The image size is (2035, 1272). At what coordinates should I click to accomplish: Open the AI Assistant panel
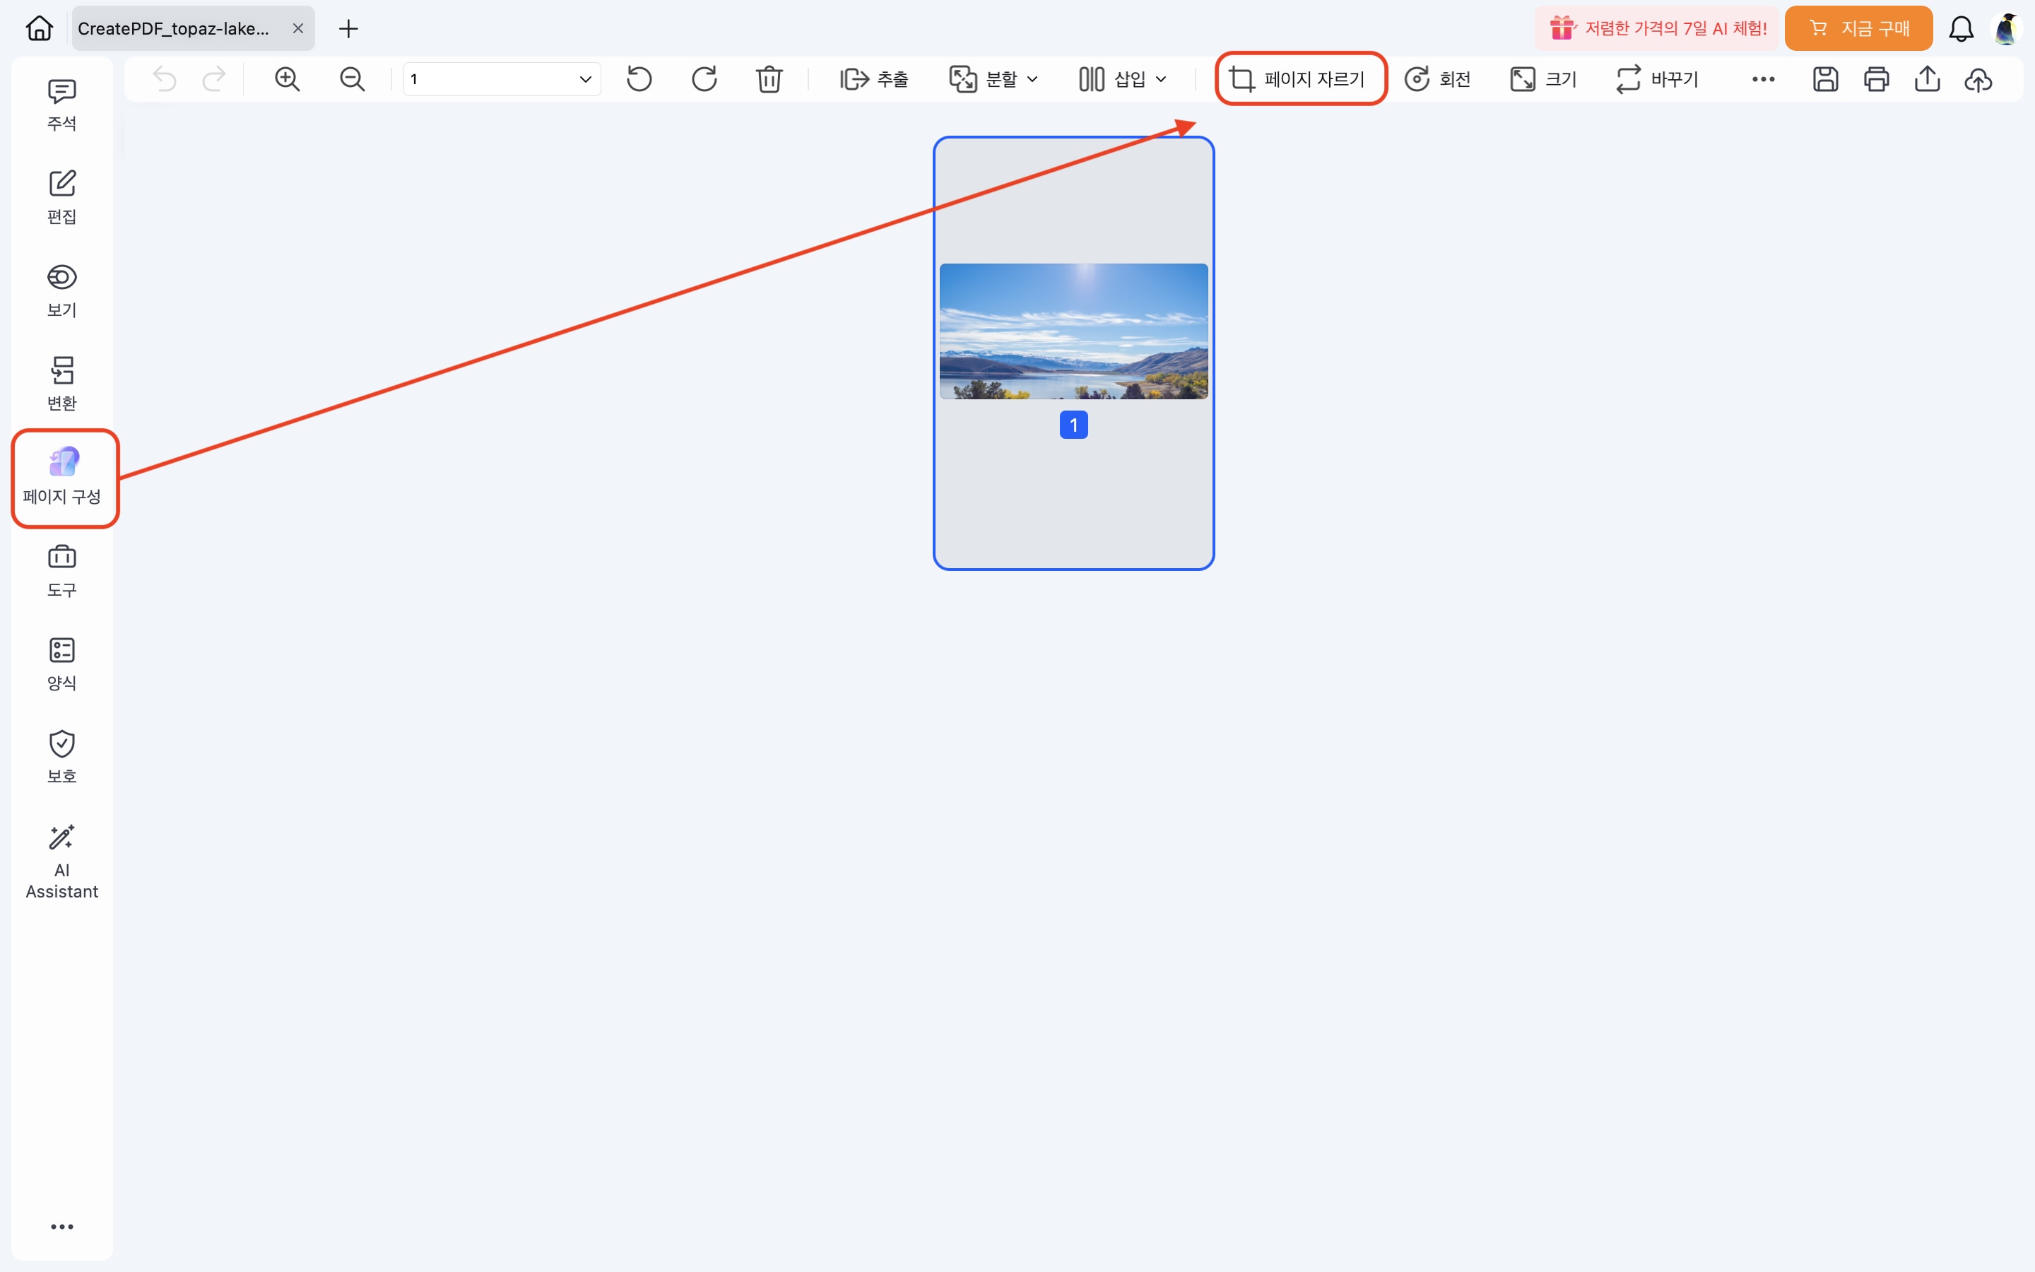click(x=61, y=861)
